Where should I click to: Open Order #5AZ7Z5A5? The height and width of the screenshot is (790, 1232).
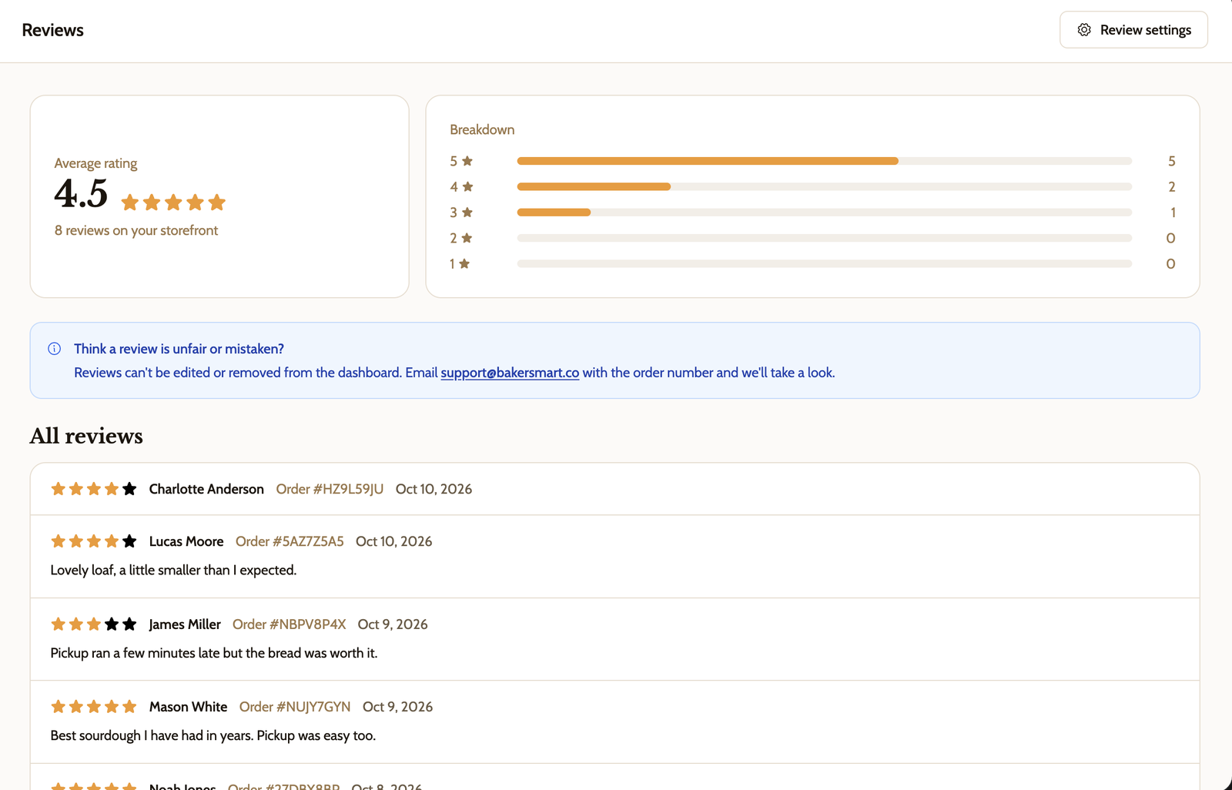(x=290, y=541)
